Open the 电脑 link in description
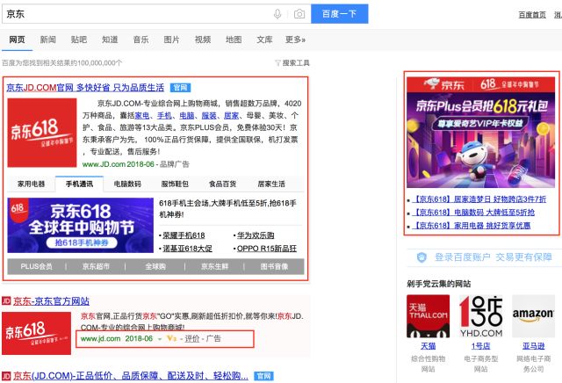Image resolution: width=562 pixels, height=383 pixels. click(187, 115)
